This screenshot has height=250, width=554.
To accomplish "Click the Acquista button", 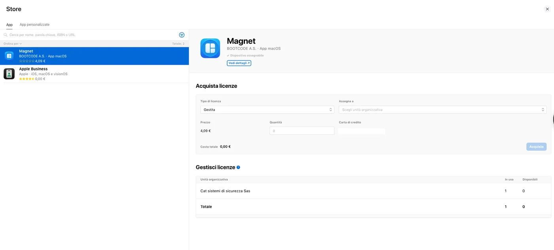I will click(536, 147).
